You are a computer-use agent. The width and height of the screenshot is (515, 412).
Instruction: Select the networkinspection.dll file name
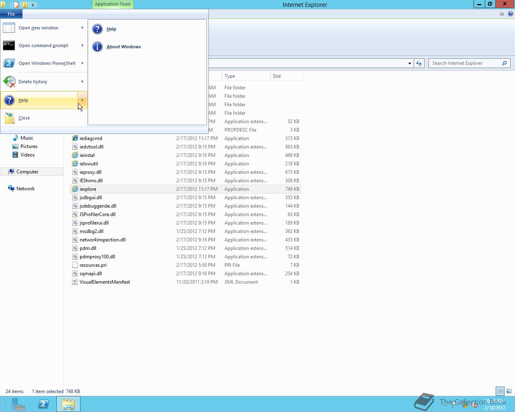click(x=103, y=240)
